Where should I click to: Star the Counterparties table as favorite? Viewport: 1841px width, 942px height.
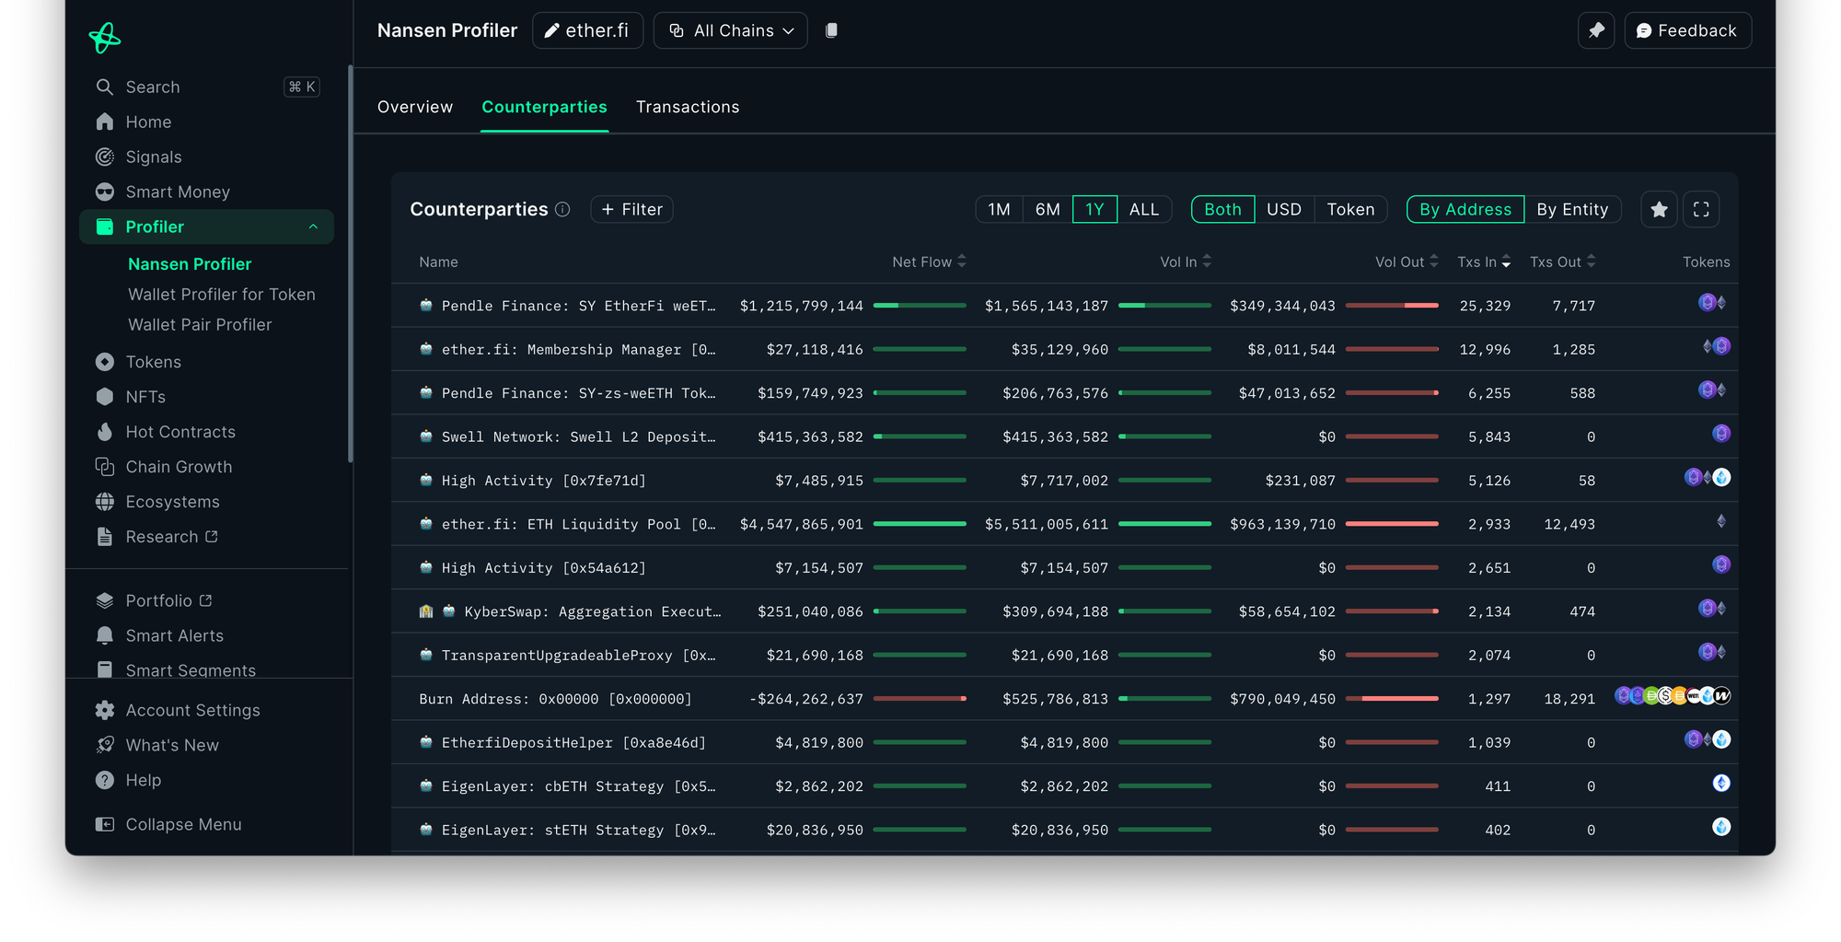[1659, 209]
